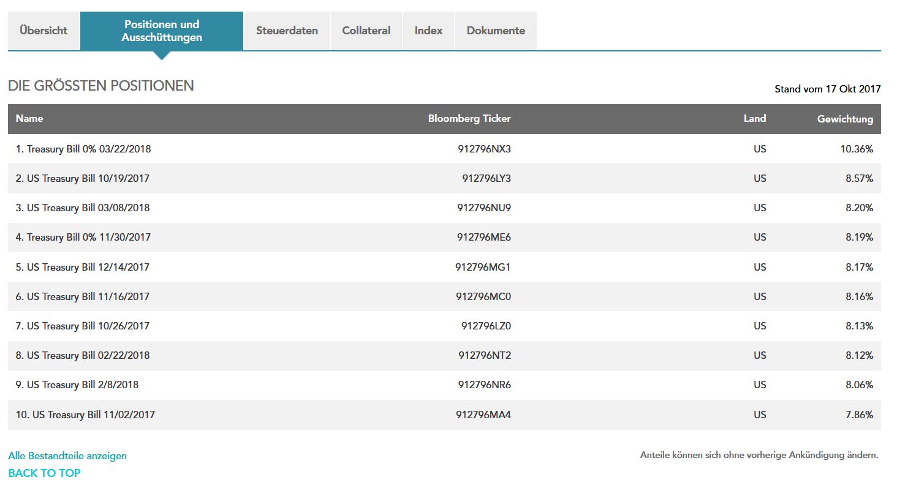The image size is (916, 488).
Task: Click ticker 912796MC0
Action: tap(483, 296)
